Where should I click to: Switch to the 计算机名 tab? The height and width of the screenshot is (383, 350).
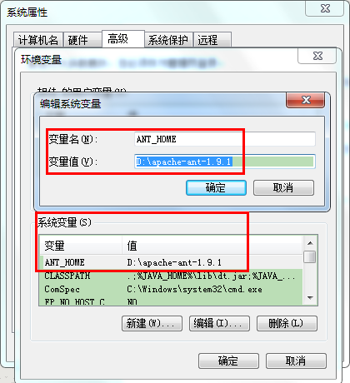click(38, 40)
